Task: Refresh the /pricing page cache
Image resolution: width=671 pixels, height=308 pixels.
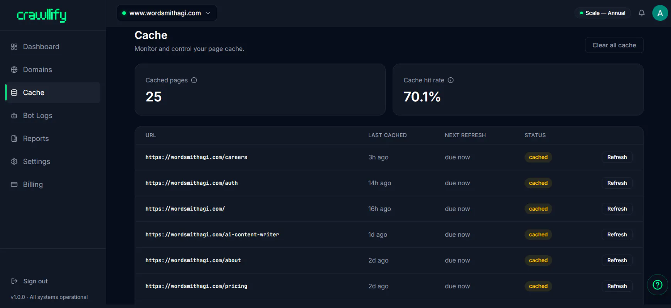Action: 617,286
